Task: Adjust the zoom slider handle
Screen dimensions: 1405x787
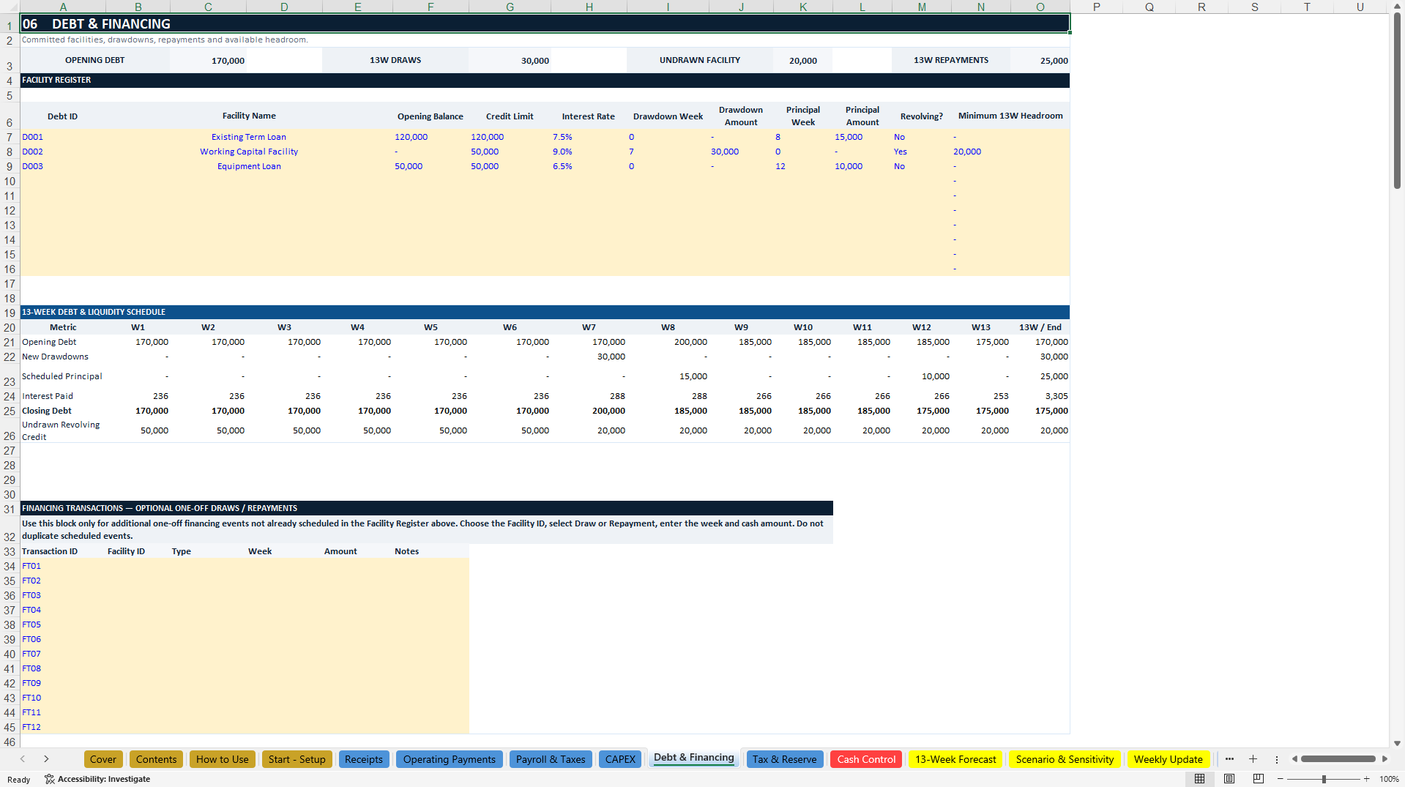Action: 1324,779
